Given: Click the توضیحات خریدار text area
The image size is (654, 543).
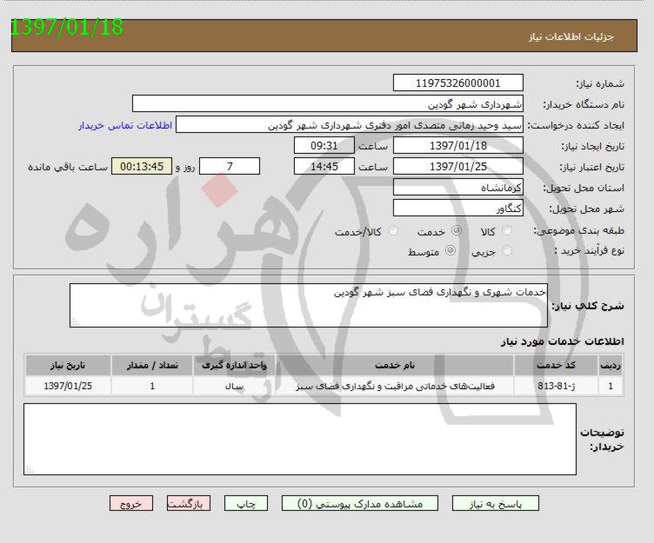Looking at the screenshot, I should coord(300,439).
